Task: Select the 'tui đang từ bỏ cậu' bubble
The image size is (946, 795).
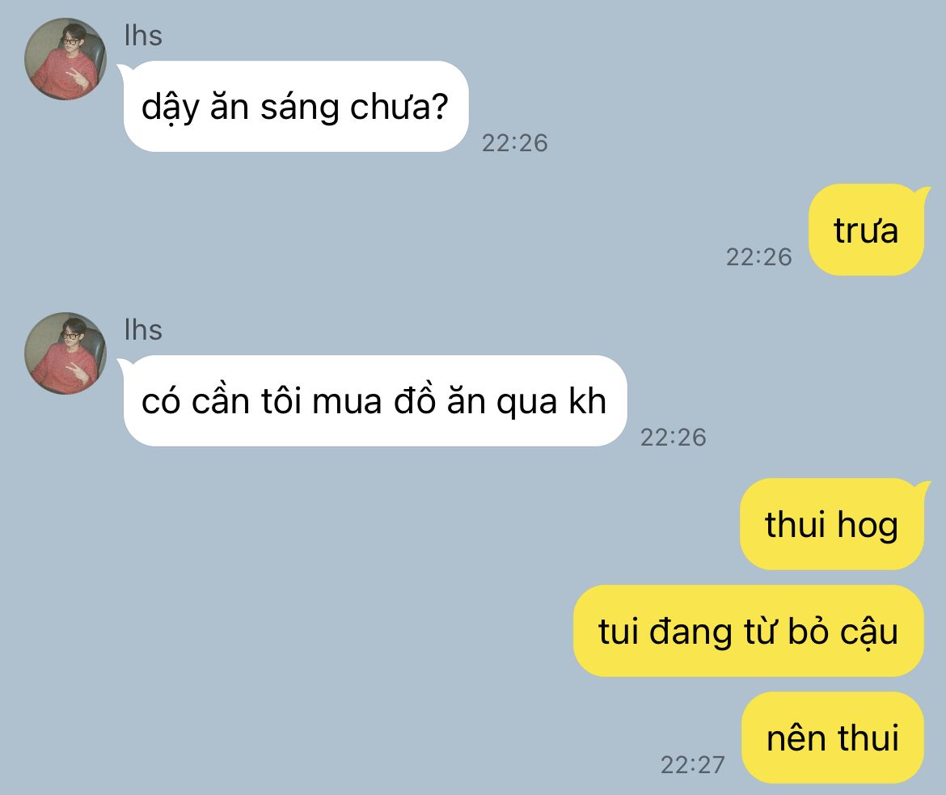Action: (x=749, y=631)
